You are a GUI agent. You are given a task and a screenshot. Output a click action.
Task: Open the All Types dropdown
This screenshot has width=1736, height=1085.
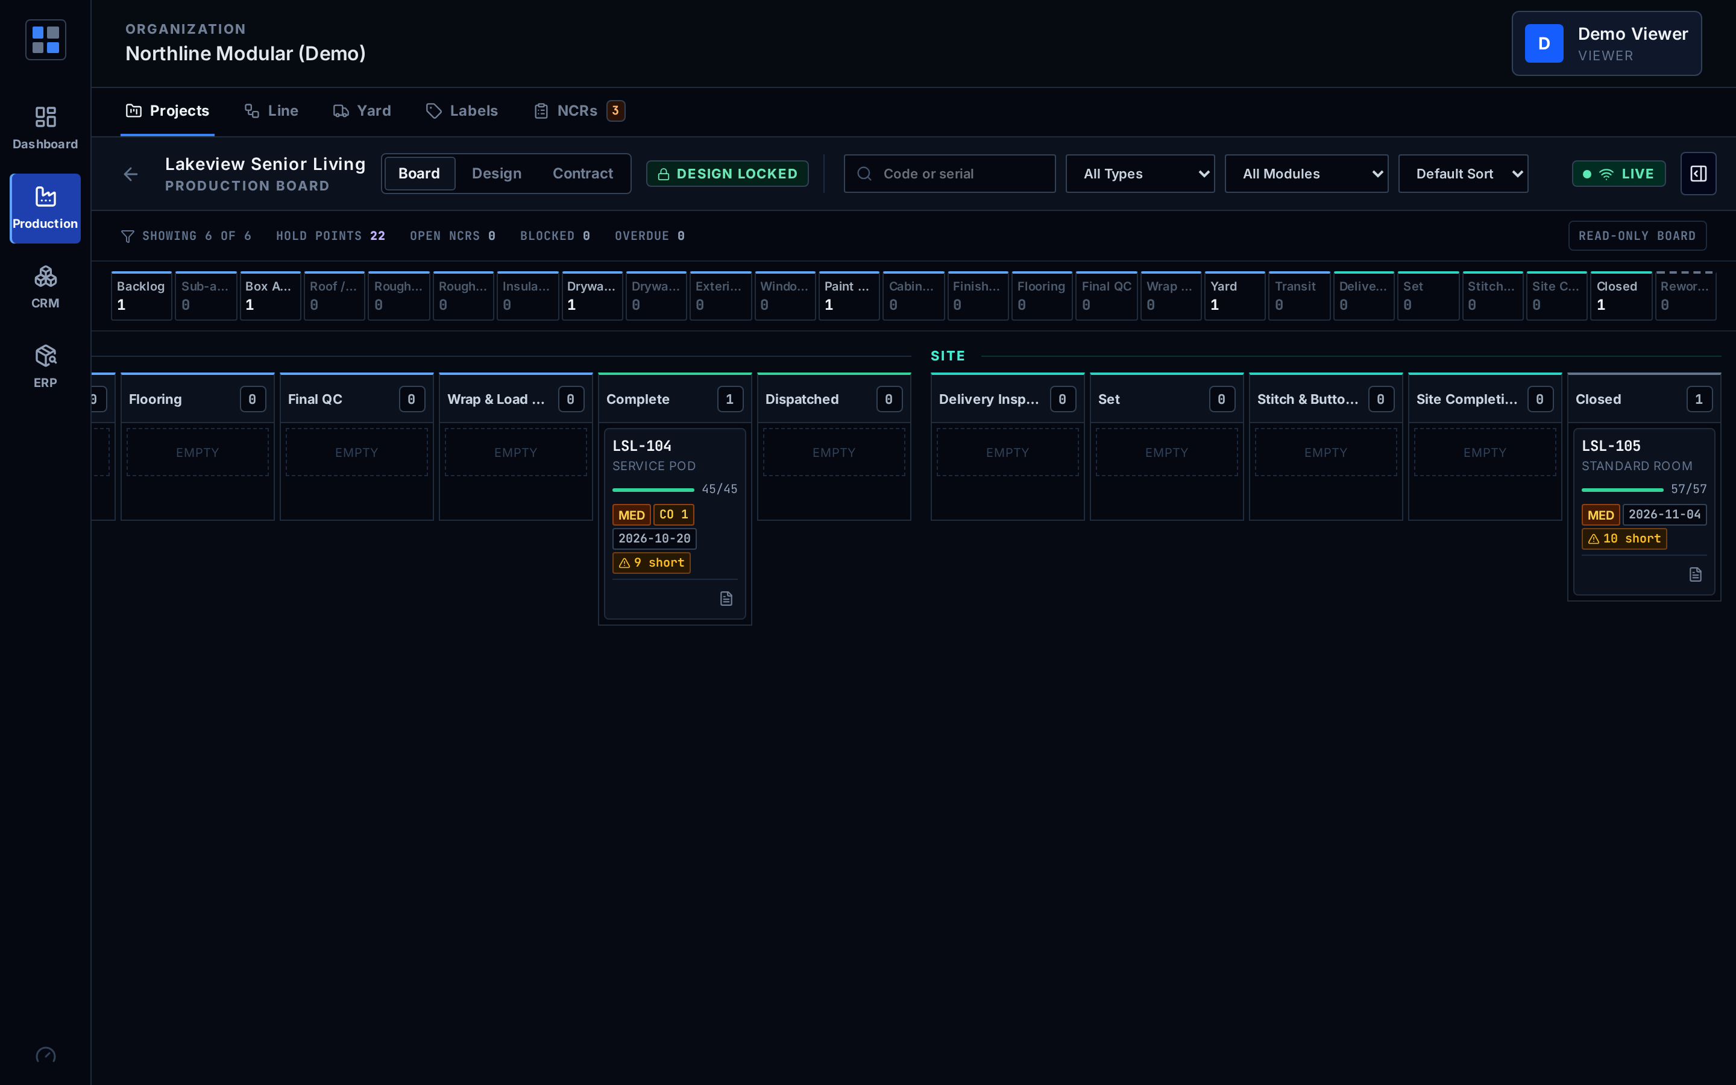(x=1140, y=174)
